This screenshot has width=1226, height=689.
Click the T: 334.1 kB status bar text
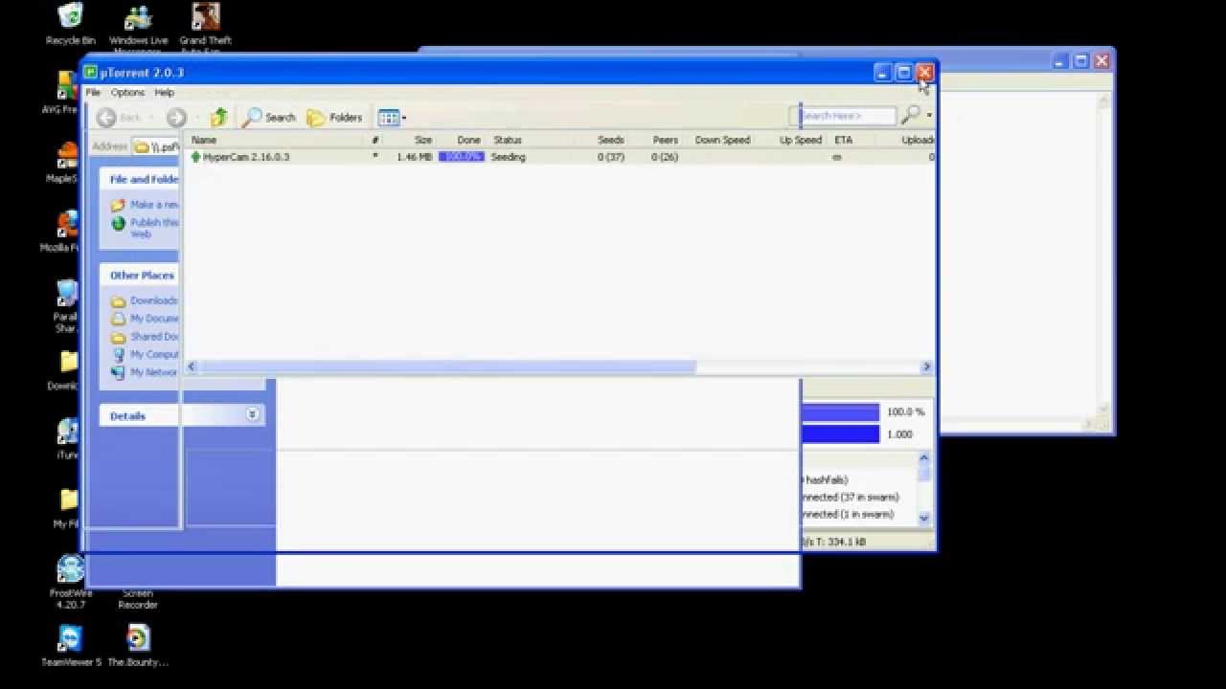[x=839, y=542]
